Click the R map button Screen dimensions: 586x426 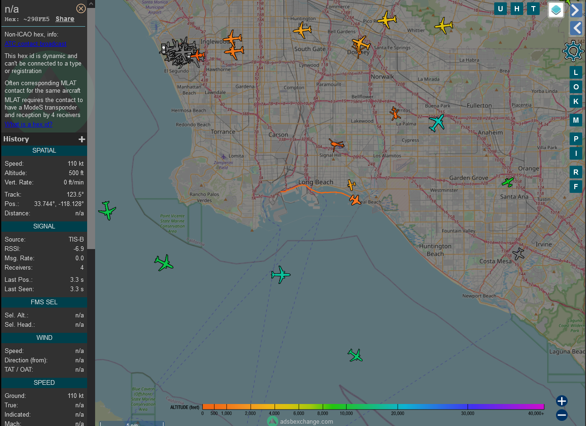pyautogui.click(x=576, y=172)
